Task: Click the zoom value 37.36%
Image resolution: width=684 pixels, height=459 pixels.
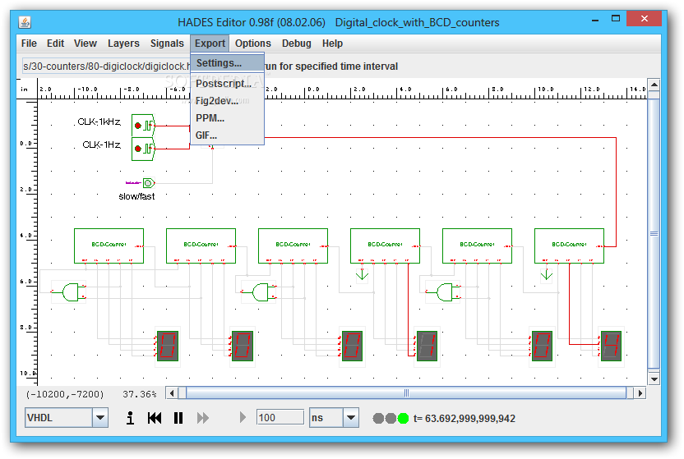Action: (139, 395)
